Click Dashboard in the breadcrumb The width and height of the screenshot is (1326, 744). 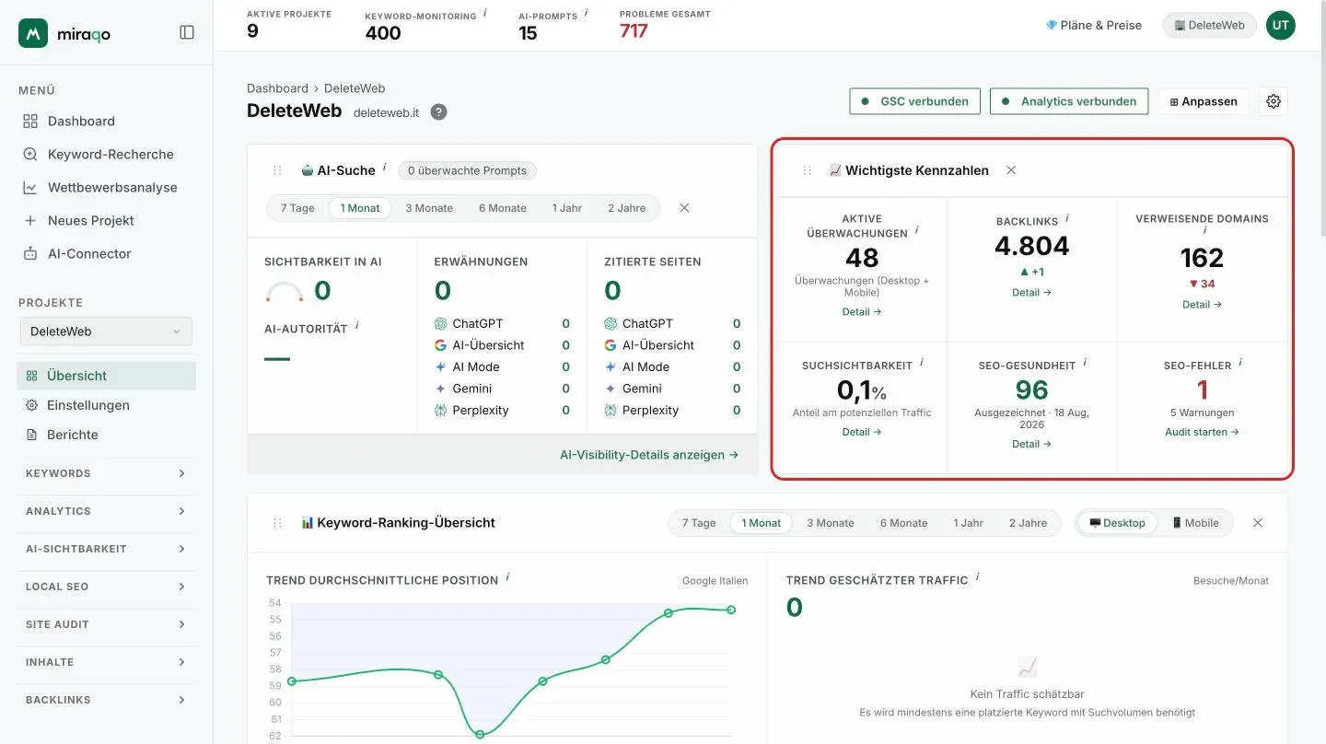coord(277,88)
